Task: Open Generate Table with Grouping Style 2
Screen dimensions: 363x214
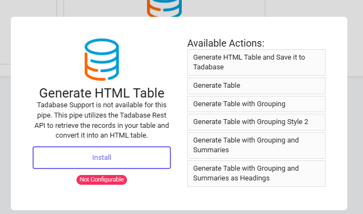Action: [x=256, y=122]
